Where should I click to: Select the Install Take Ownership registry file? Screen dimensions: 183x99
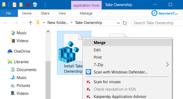click(x=70, y=53)
